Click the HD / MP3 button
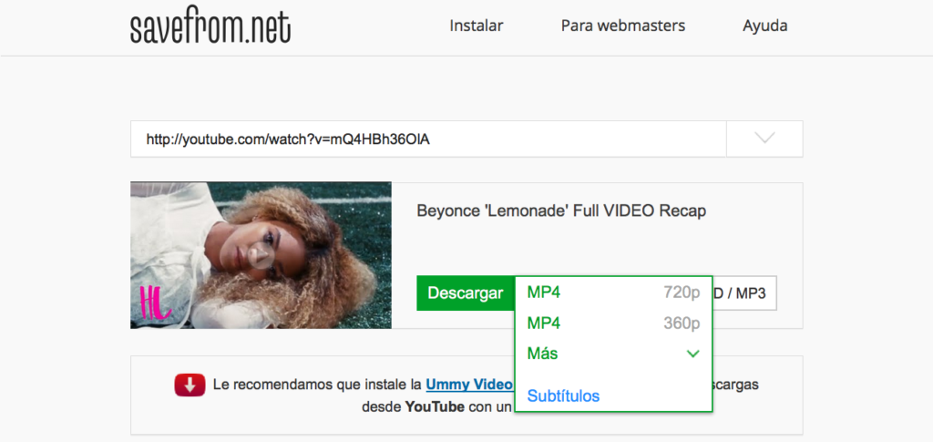933x442 pixels. pos(743,293)
